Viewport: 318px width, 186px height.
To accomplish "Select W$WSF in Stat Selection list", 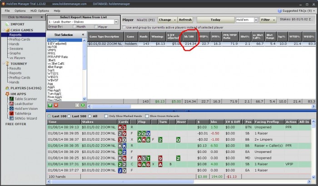I will [53, 80].
